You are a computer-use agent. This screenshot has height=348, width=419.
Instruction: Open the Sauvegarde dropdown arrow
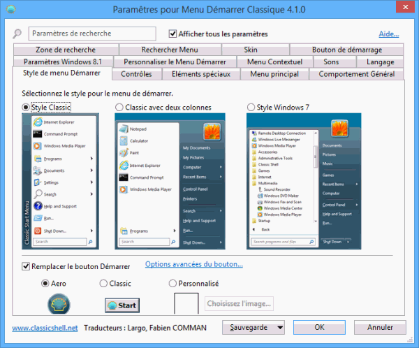(x=280, y=328)
